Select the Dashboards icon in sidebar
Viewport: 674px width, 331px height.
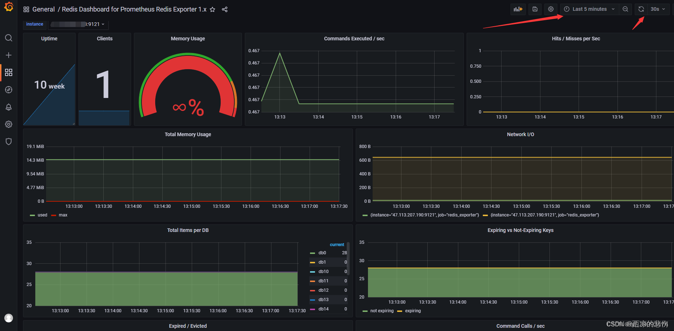pyautogui.click(x=9, y=72)
